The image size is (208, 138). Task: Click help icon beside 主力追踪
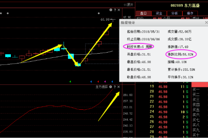[x=115, y=87]
